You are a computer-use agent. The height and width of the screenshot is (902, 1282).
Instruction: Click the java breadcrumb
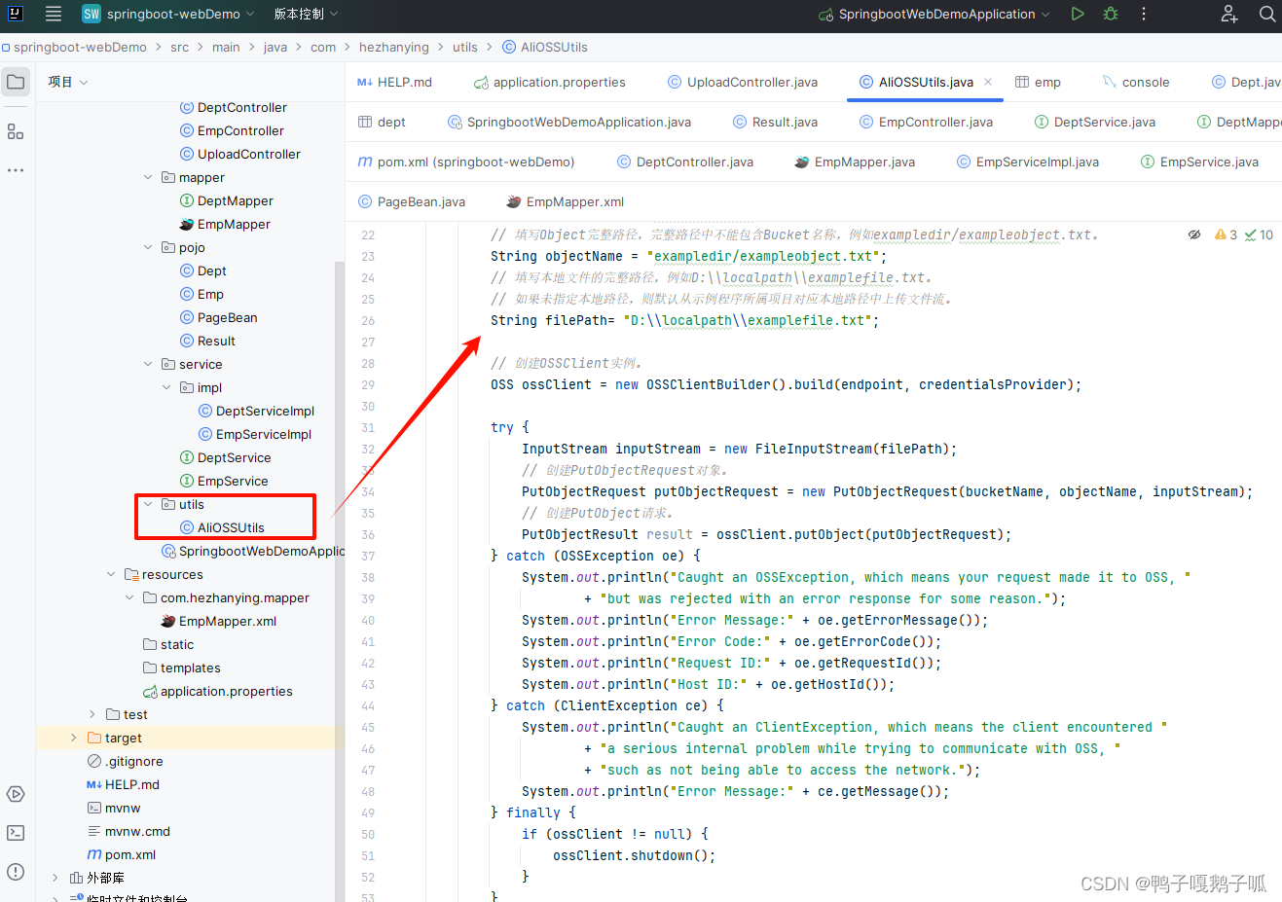click(x=275, y=47)
